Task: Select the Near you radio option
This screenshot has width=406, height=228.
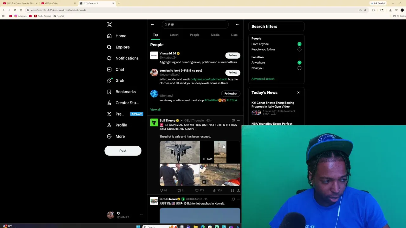Action: tap(299, 68)
